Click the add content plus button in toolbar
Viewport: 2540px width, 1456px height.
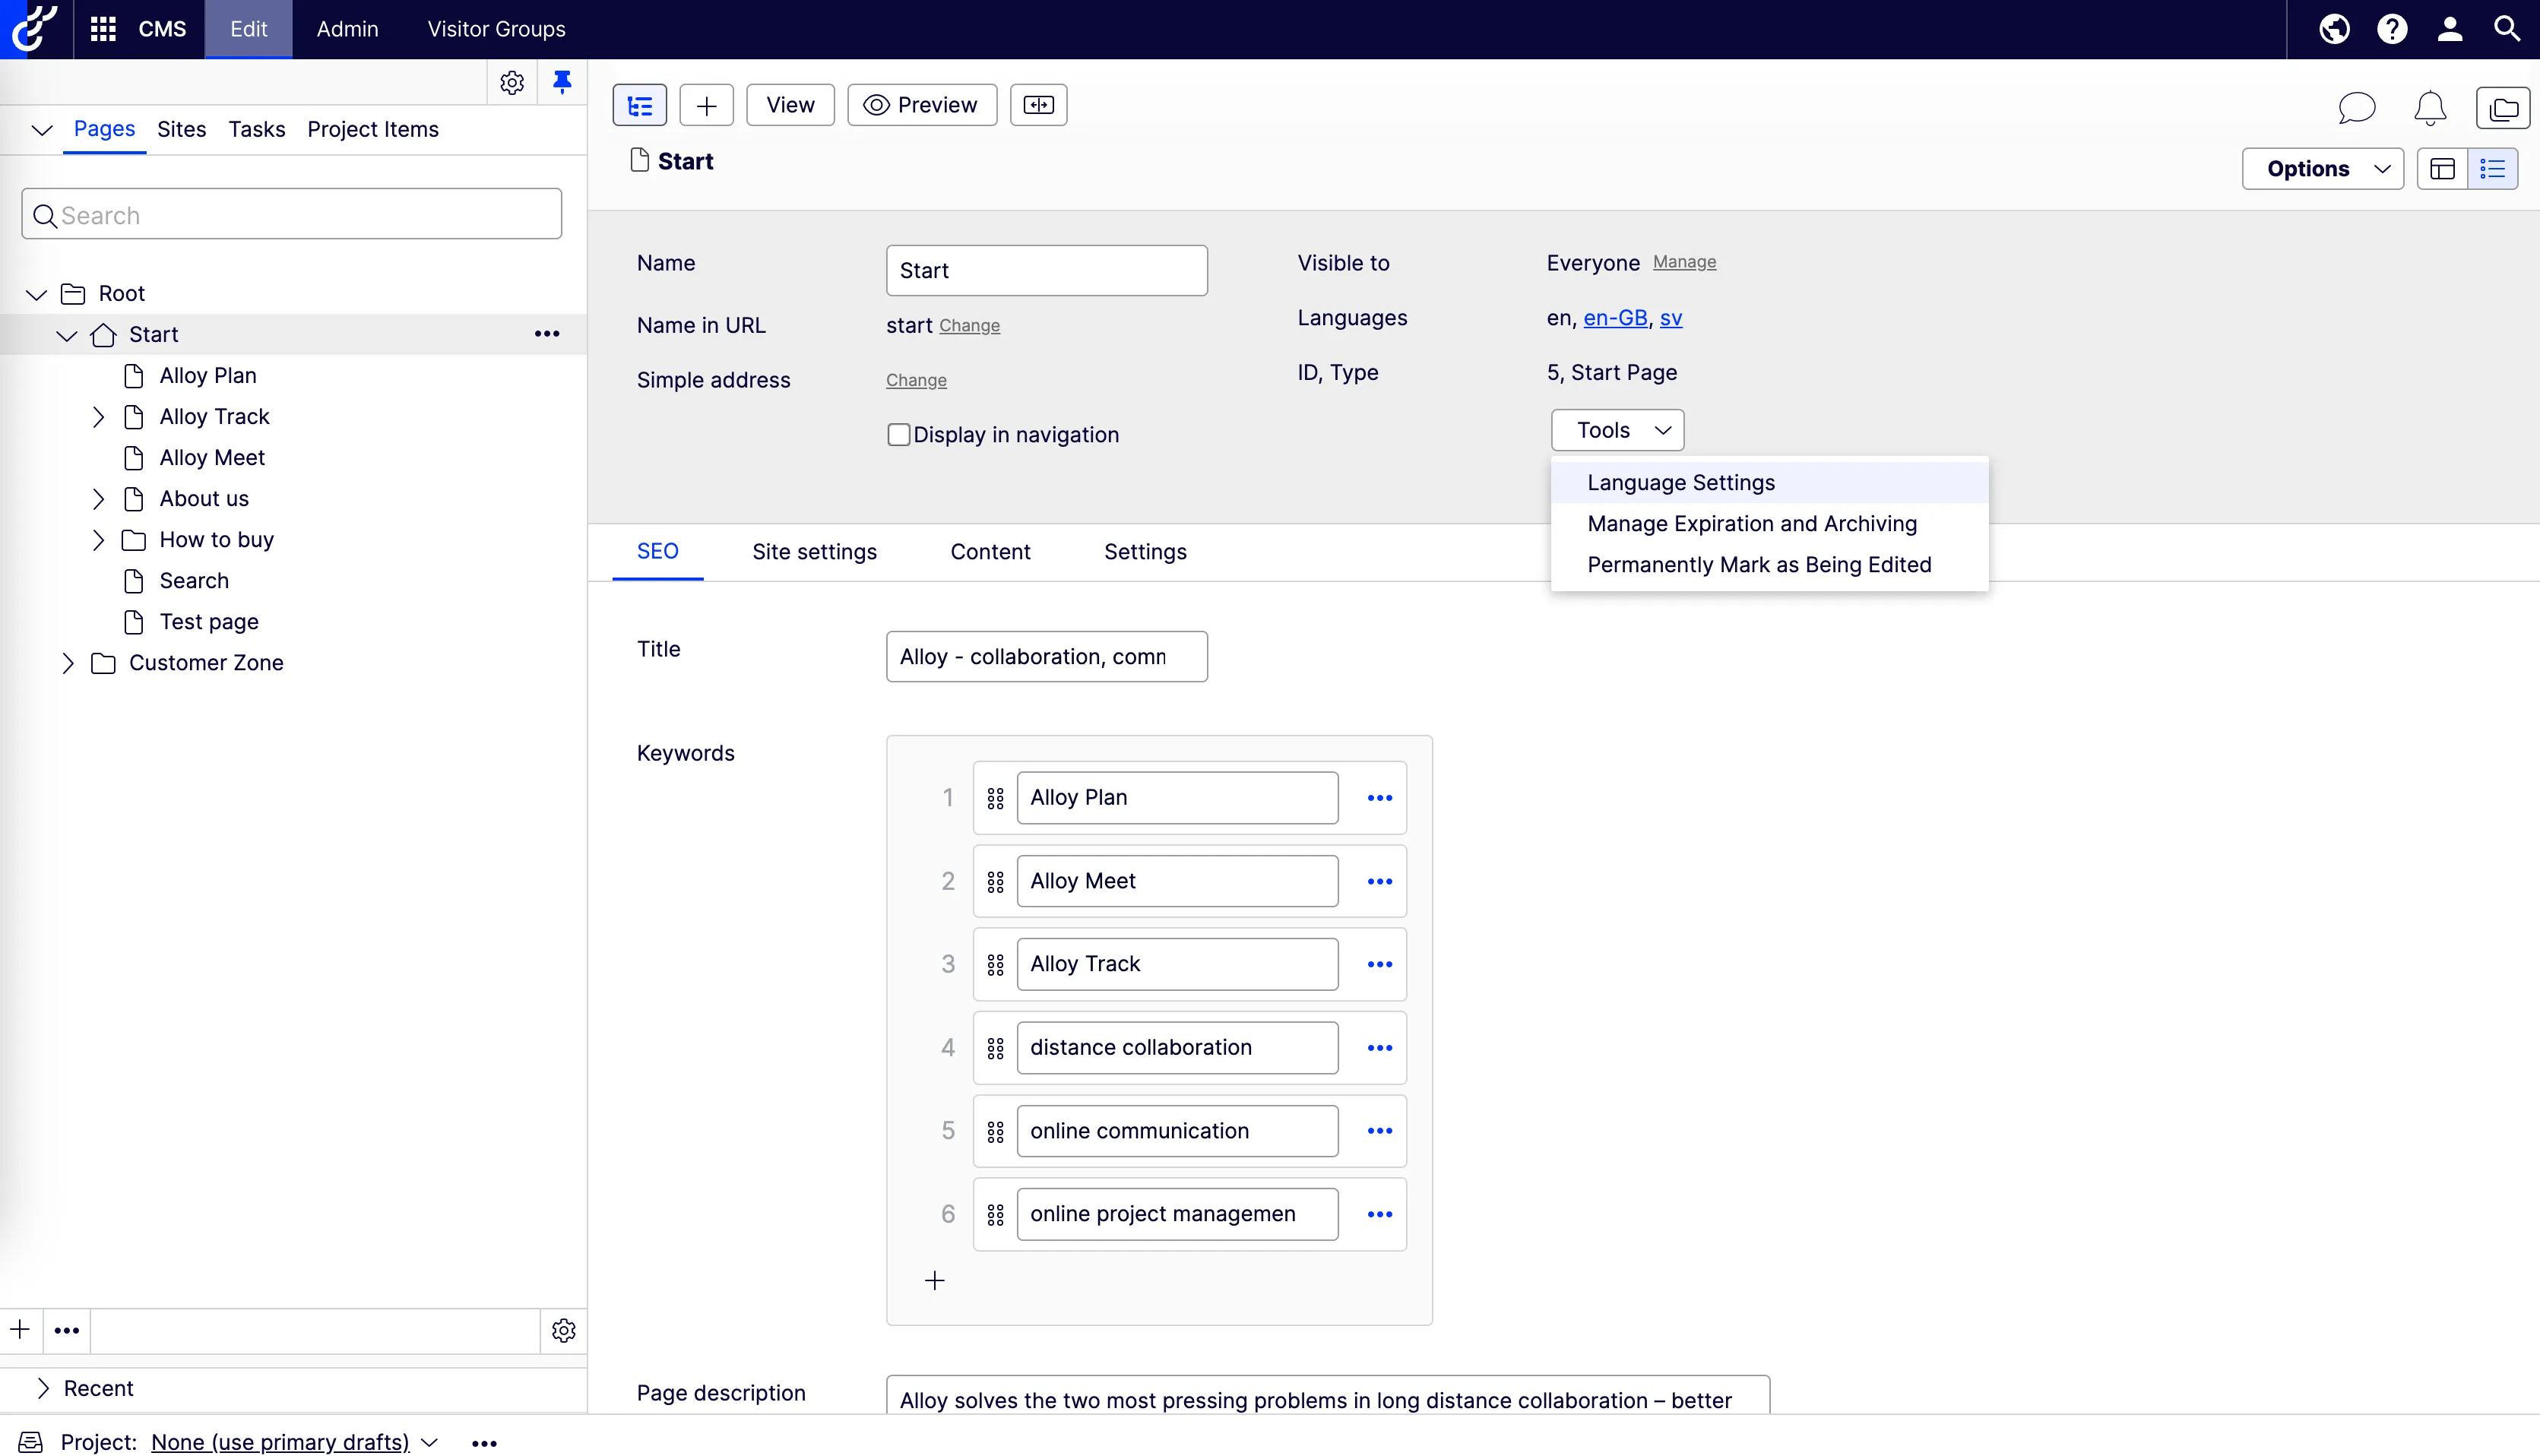707,105
